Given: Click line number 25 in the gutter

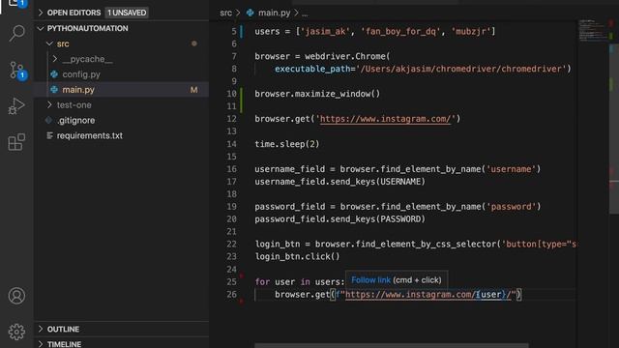Looking at the screenshot, I should coord(232,281).
